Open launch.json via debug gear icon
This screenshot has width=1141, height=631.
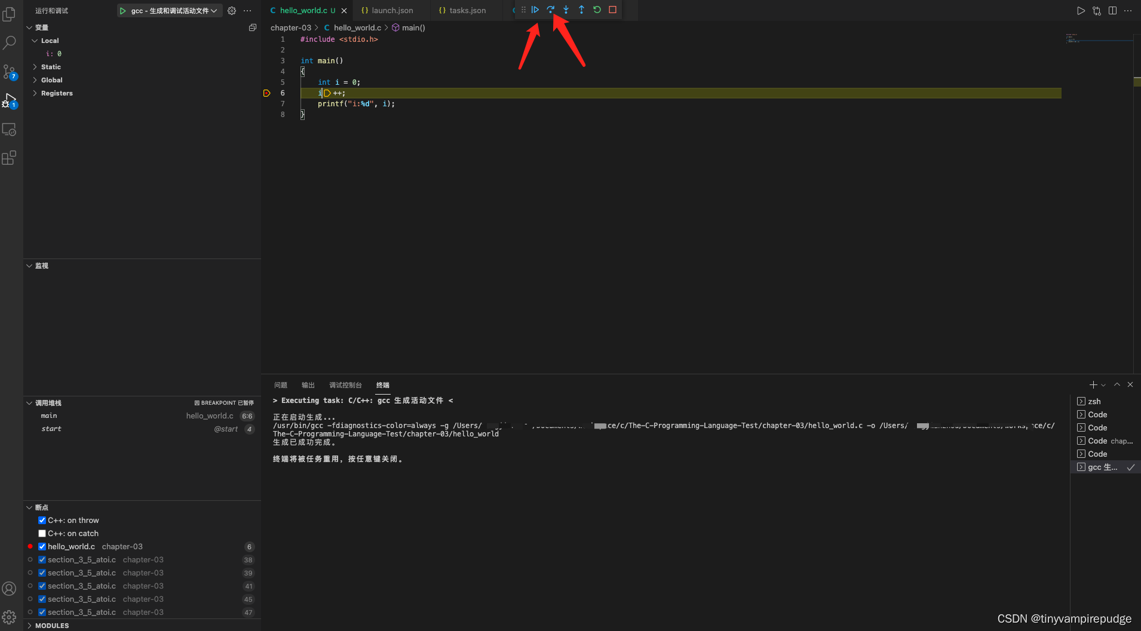click(232, 11)
